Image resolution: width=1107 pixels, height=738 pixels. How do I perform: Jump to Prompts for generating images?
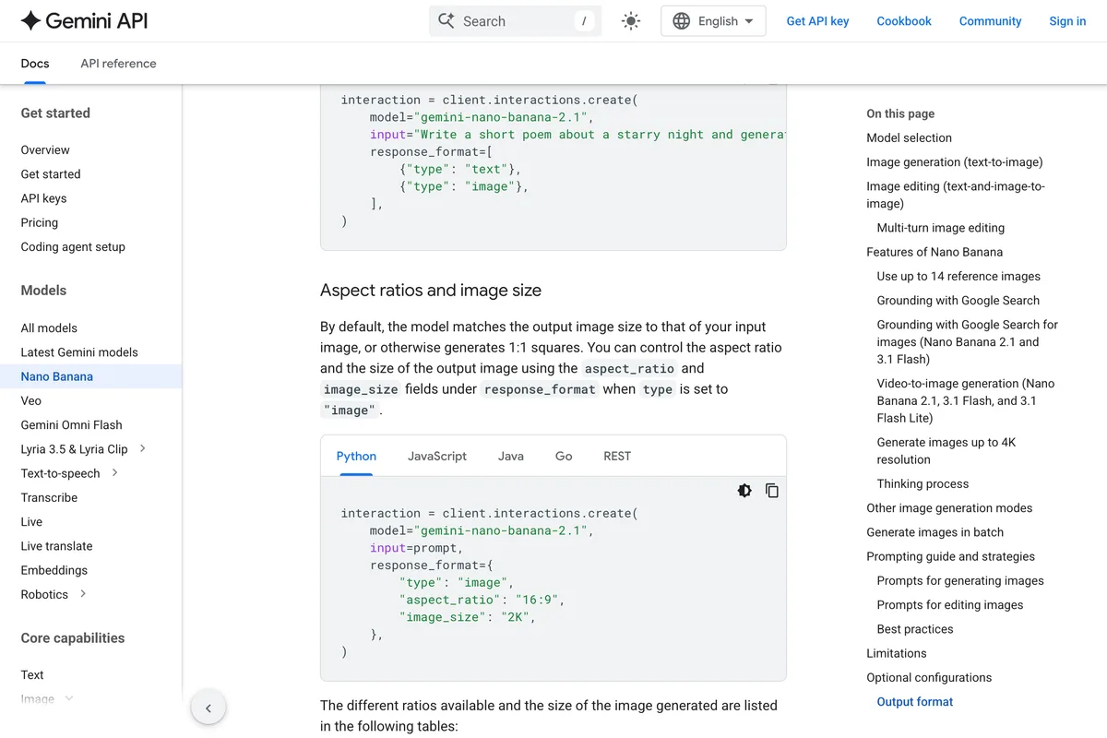[x=960, y=580]
